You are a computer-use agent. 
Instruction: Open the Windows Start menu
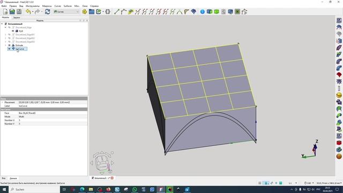(x=4, y=189)
